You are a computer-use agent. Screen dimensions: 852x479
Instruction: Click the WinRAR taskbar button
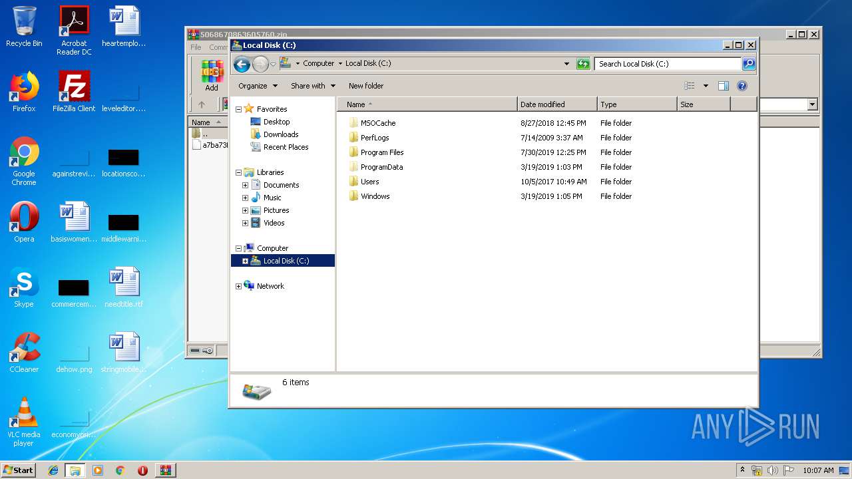[165, 470]
